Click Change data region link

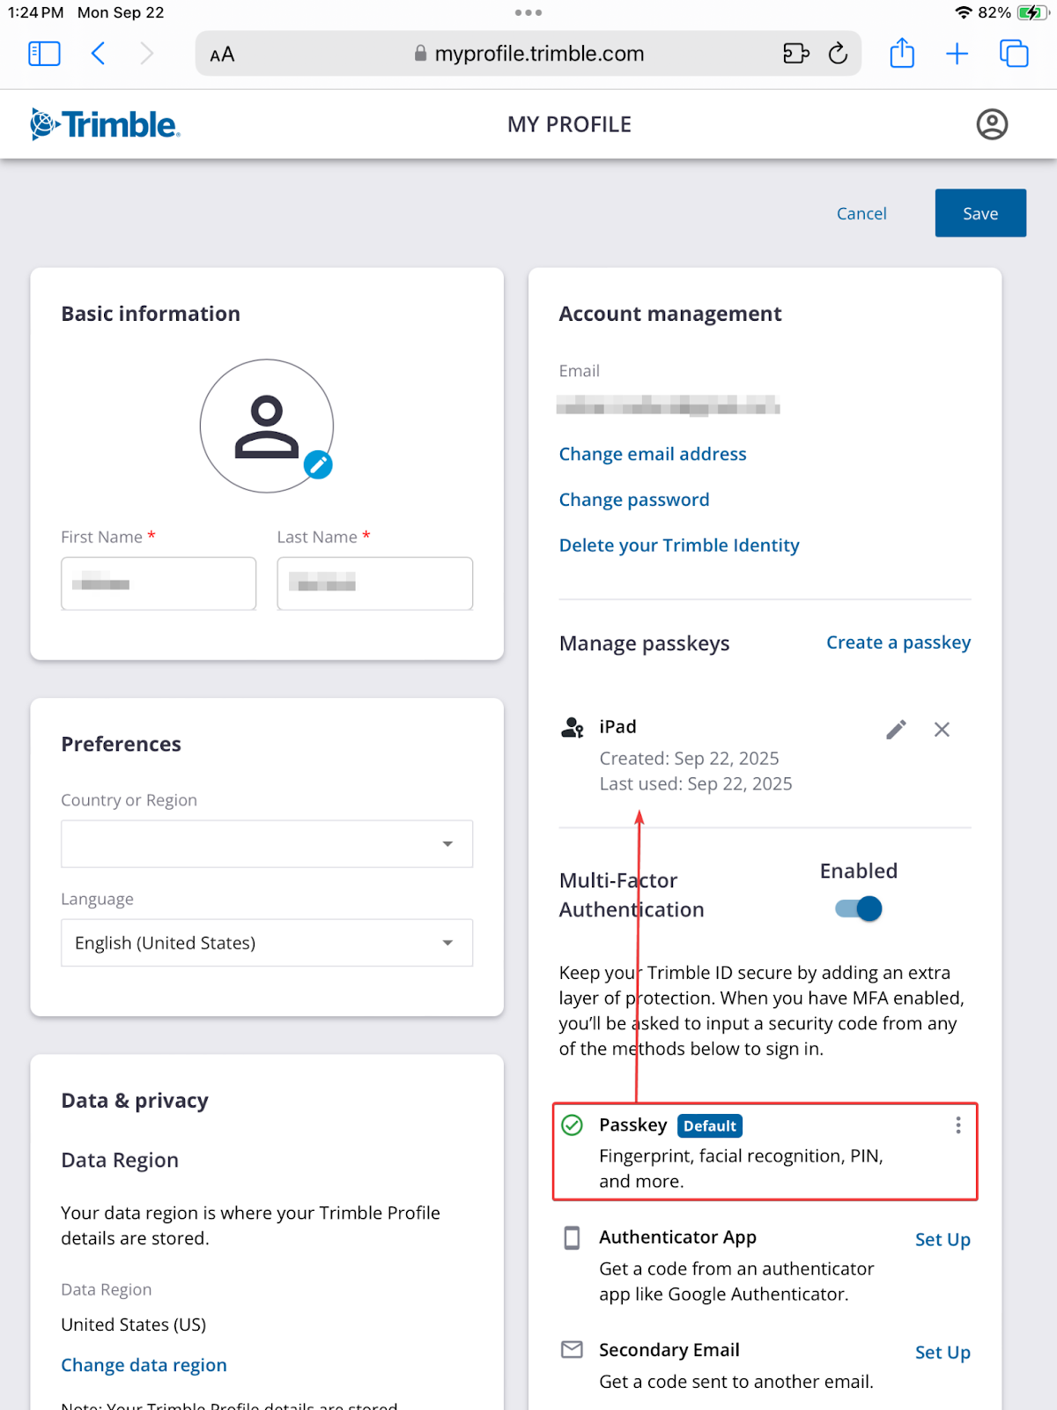[x=144, y=1365]
